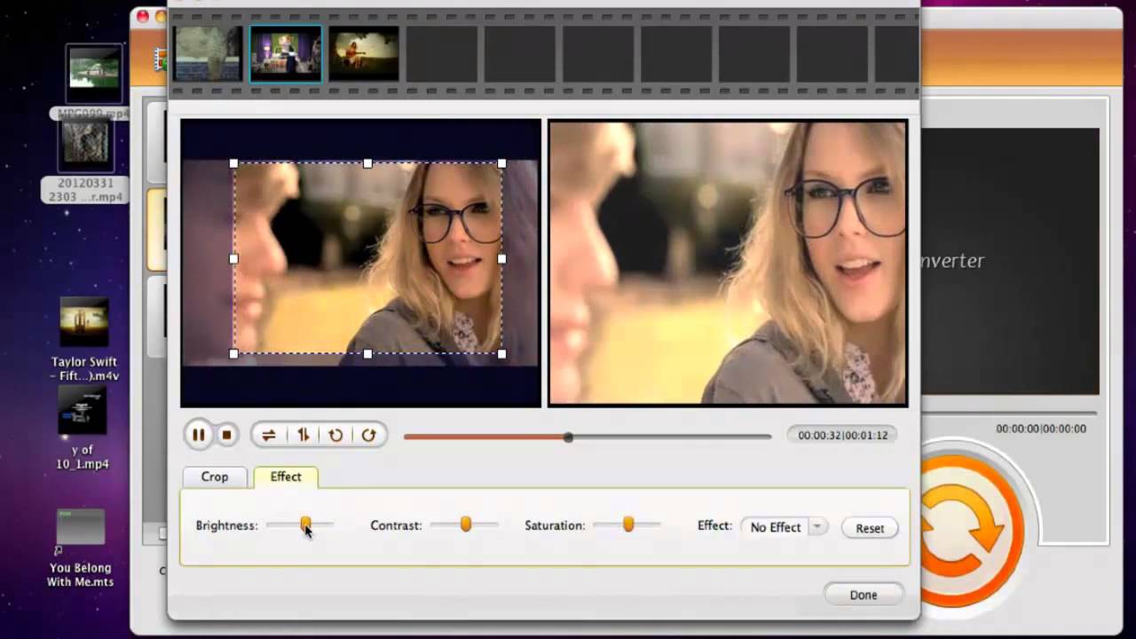Select the highlighted second filmstrip thumbnail
Screen dimensions: 1136x639
pyautogui.click(x=286, y=53)
